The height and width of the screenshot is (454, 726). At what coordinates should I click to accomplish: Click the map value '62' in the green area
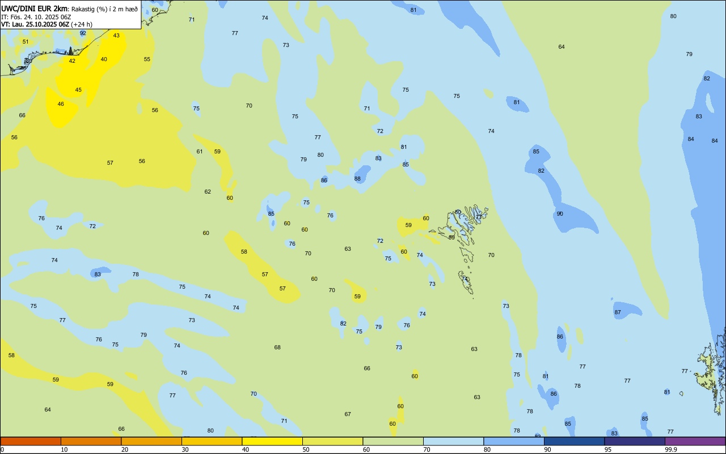point(208,192)
